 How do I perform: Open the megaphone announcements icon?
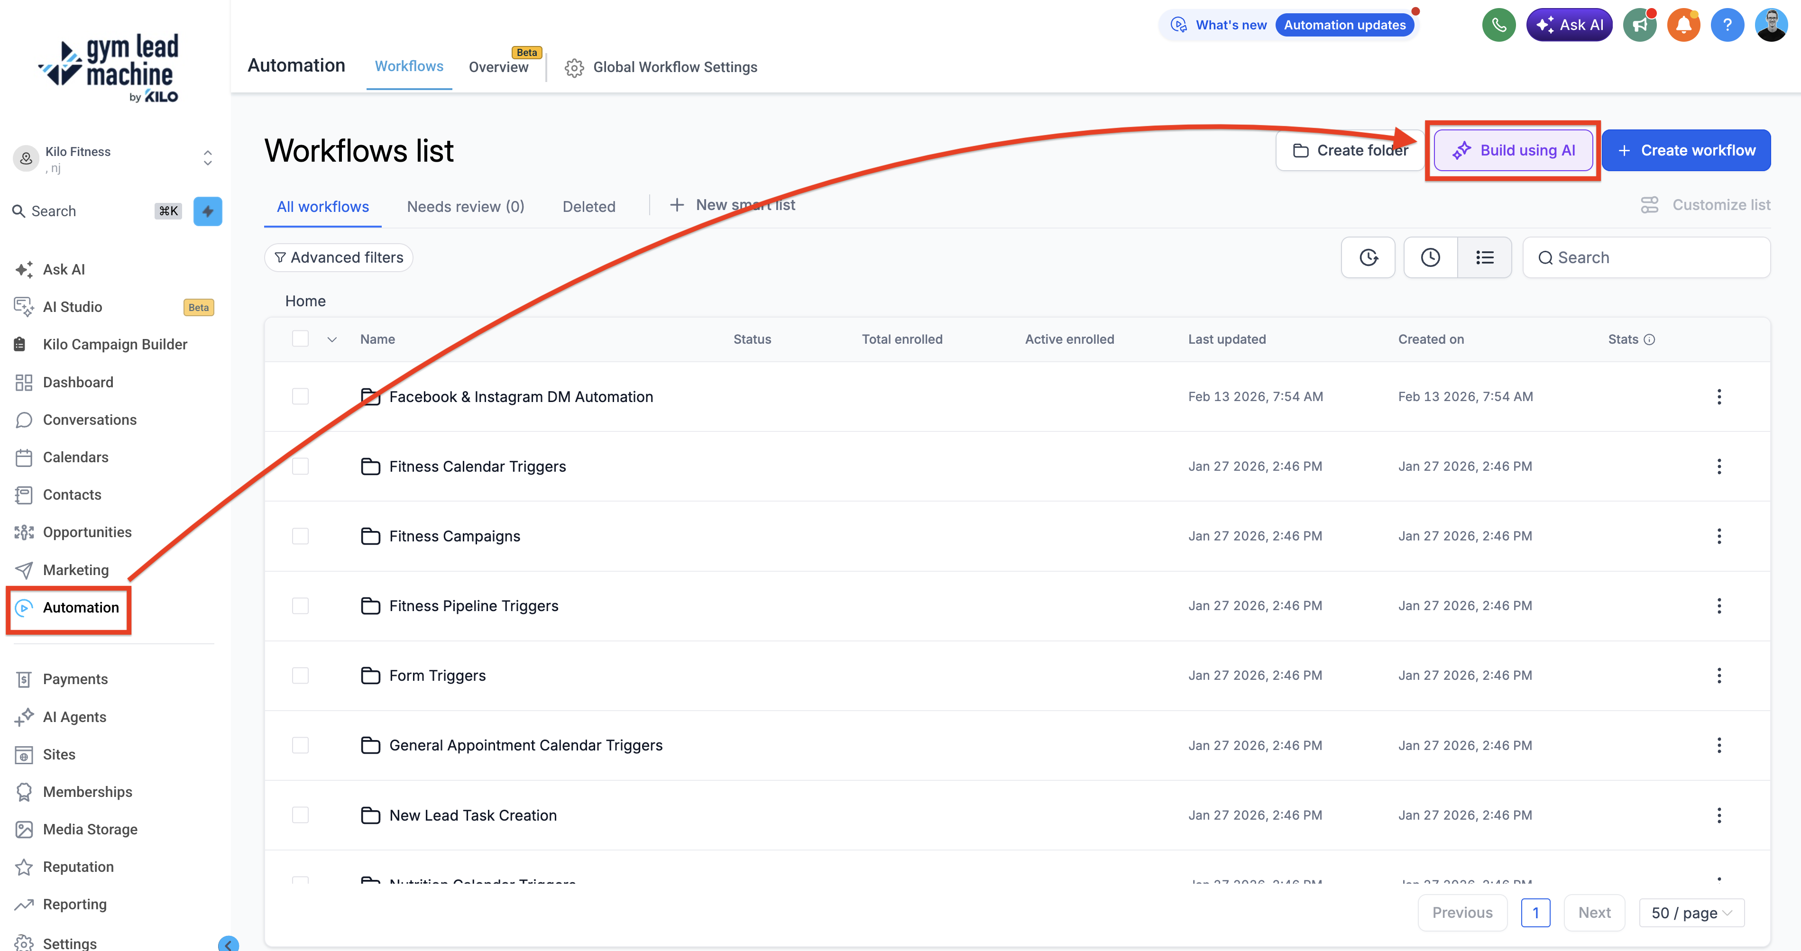[1640, 25]
